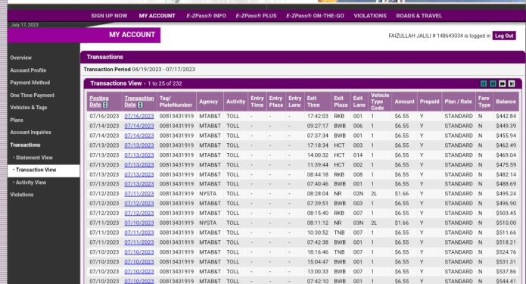Select Transactions in the sidebar
Screen dimensions: 526x284
[x=25, y=145]
